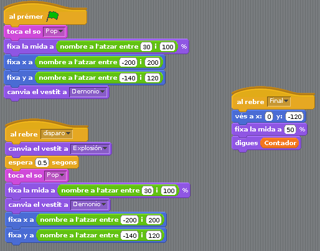Open the disparo broadcast dropdown
The height and width of the screenshot is (251, 320).
[57, 133]
